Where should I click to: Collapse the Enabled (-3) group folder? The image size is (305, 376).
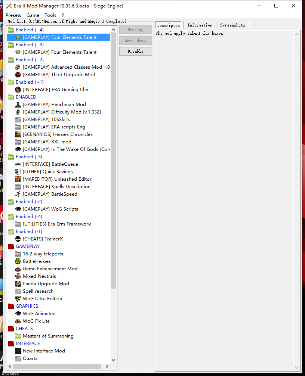point(11,157)
